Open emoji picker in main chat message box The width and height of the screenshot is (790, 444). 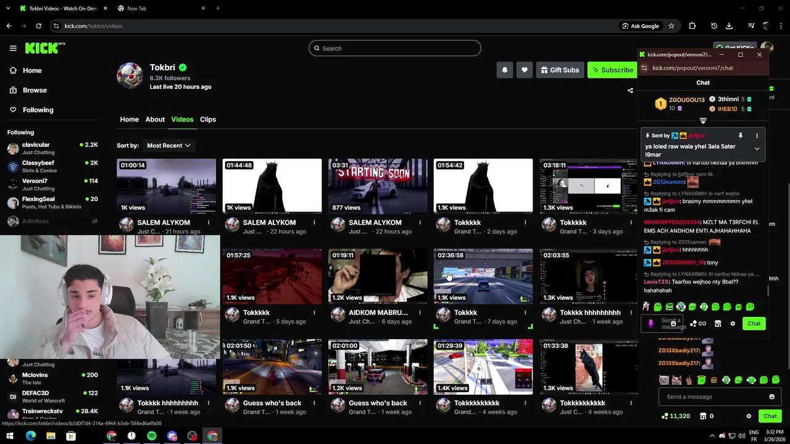[771, 397]
